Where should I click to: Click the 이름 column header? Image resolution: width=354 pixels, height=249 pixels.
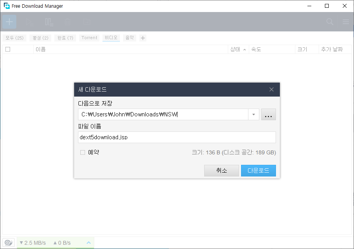point(131,49)
